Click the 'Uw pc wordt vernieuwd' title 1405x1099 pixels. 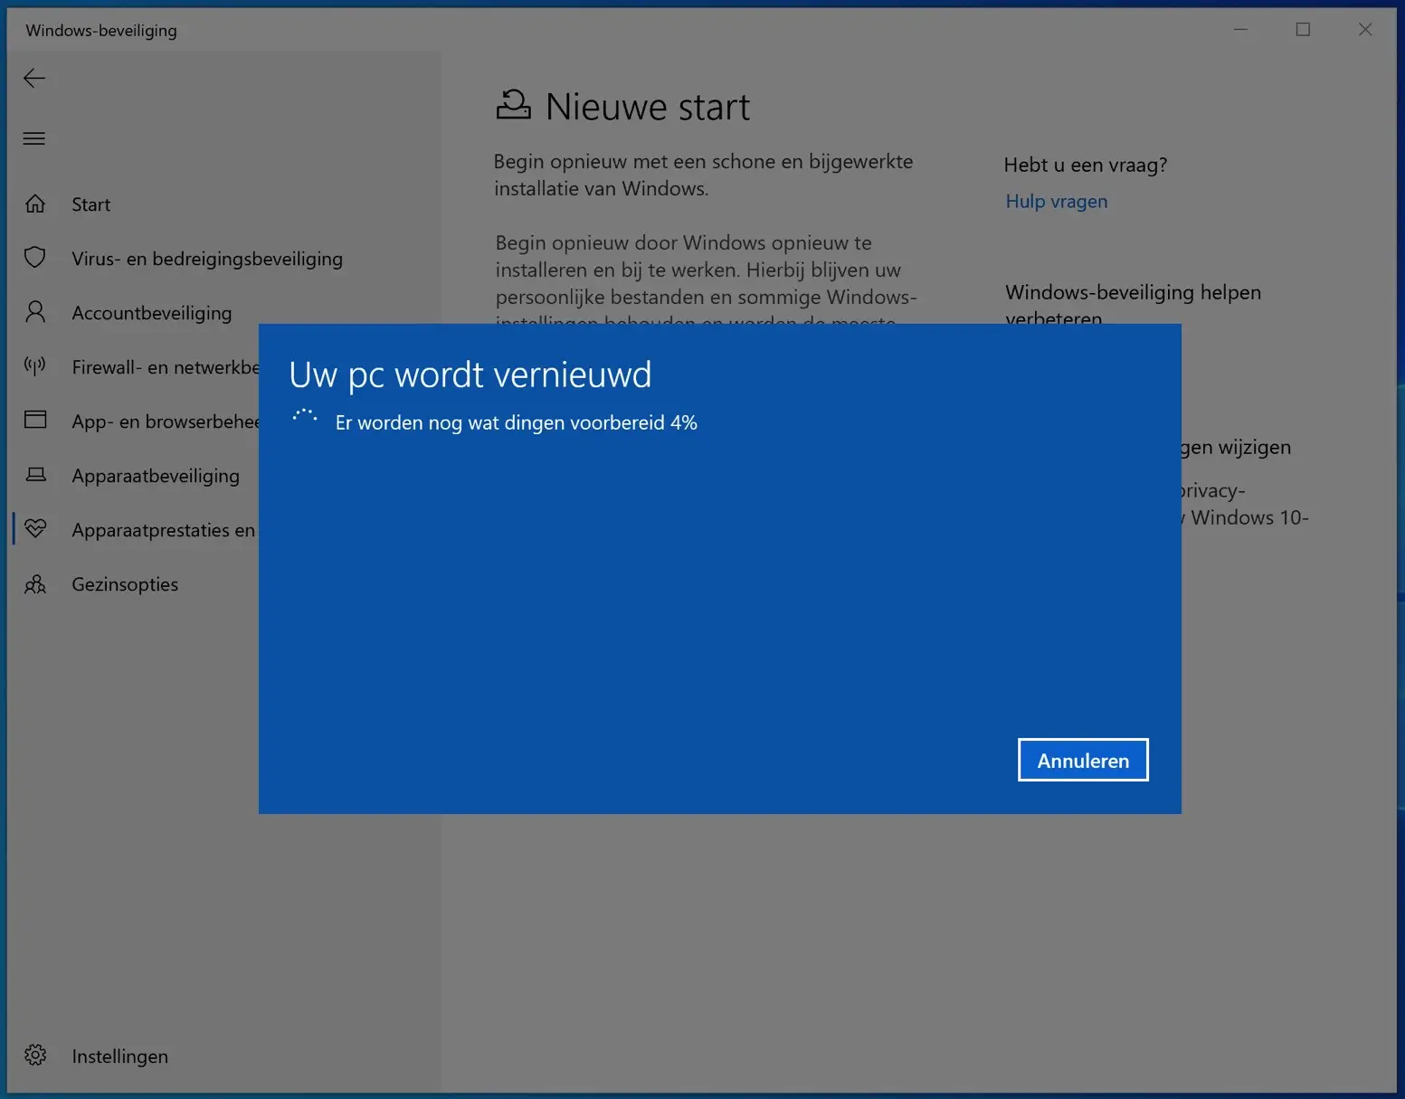pyautogui.click(x=470, y=374)
